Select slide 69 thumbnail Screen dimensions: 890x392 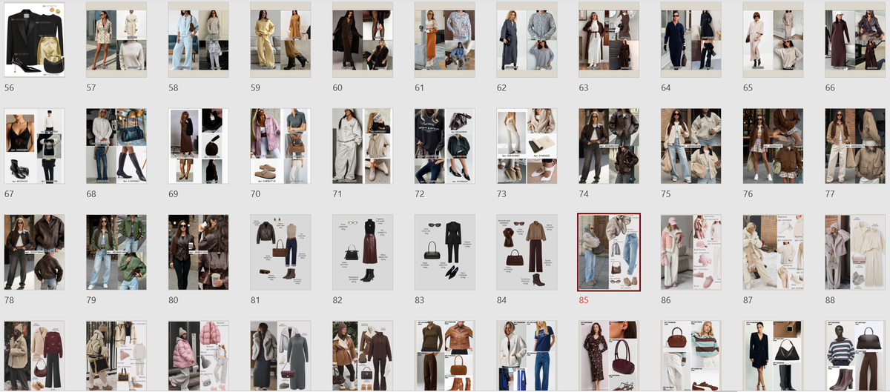198,146
